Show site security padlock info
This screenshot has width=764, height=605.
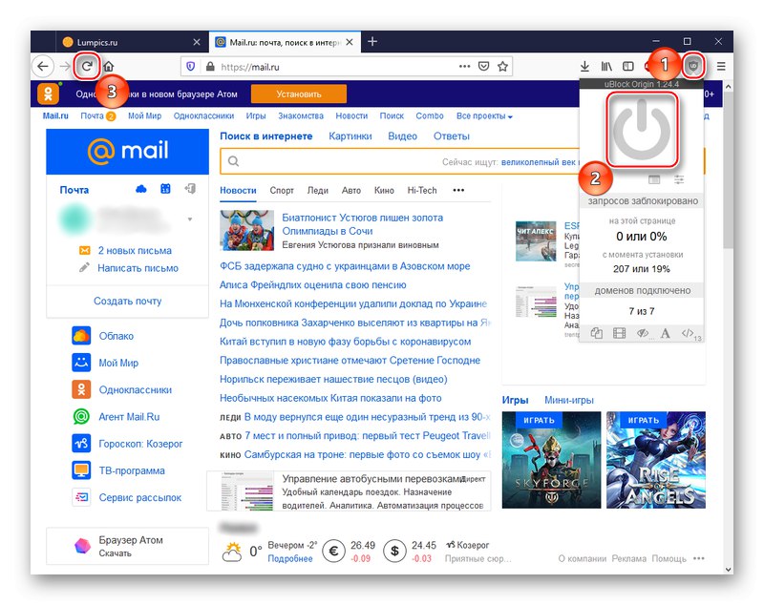pyautogui.click(x=210, y=67)
